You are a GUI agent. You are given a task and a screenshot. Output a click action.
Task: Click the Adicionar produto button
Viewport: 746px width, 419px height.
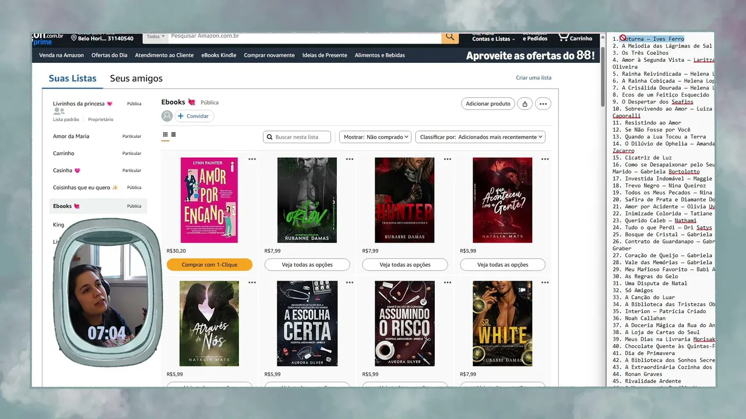pyautogui.click(x=488, y=104)
